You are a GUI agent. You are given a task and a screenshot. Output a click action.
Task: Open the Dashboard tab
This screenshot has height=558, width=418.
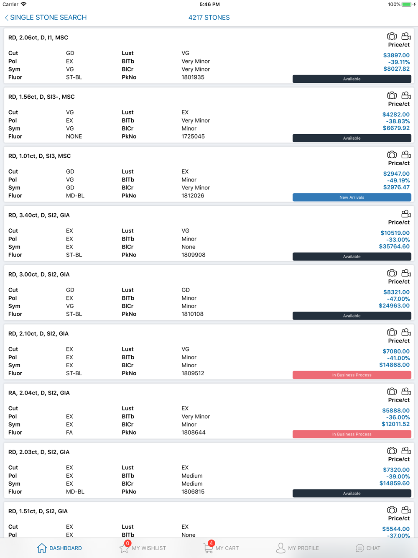[59, 548]
